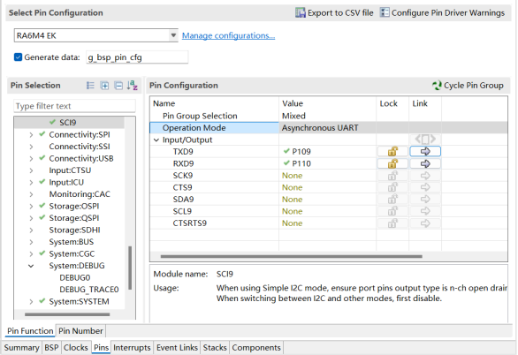Toggle the Generate data checkbox
Viewport: 518px width, 355px height.
[x=18, y=57]
